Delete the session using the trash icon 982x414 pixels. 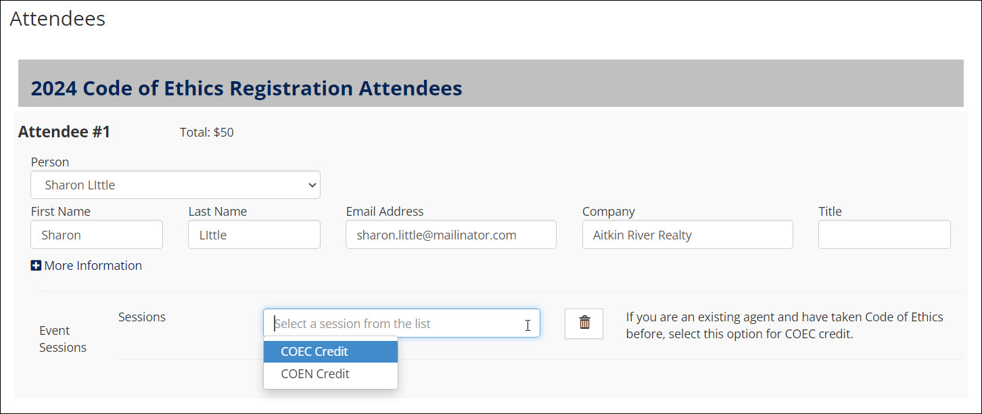584,323
